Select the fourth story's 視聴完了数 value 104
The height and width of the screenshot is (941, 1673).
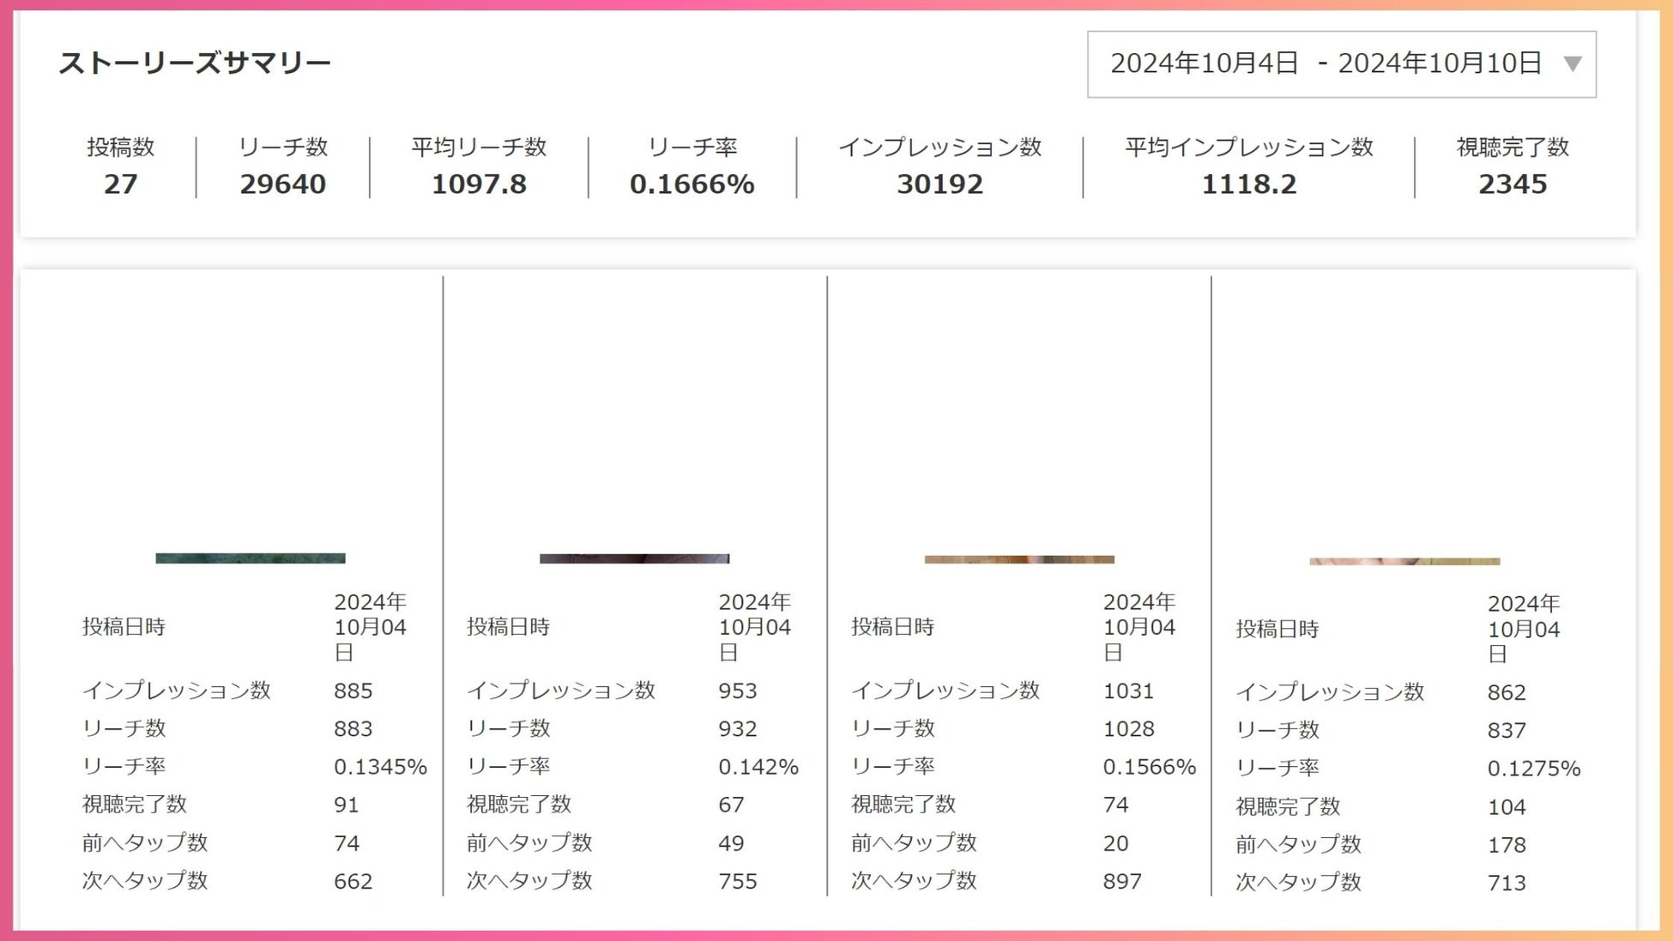[x=1507, y=807]
